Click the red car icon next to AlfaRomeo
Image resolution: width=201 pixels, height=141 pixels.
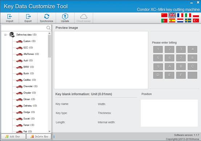[19, 55]
